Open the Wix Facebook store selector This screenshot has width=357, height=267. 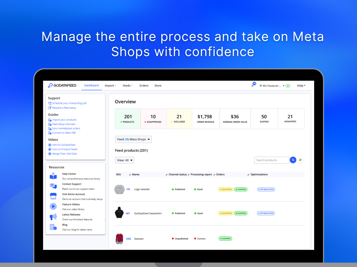tap(272, 86)
